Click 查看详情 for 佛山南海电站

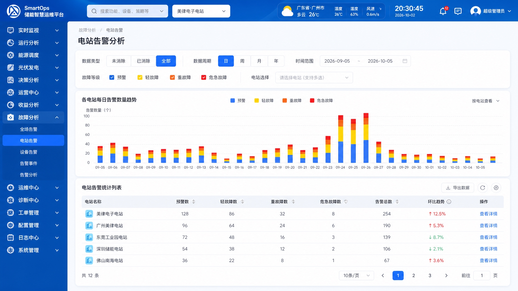[488, 260]
